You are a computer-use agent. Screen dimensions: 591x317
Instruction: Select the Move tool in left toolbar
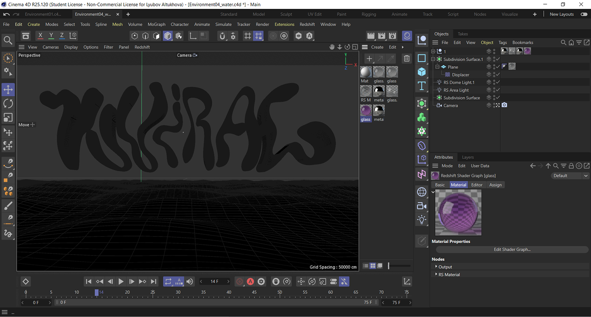[8, 89]
